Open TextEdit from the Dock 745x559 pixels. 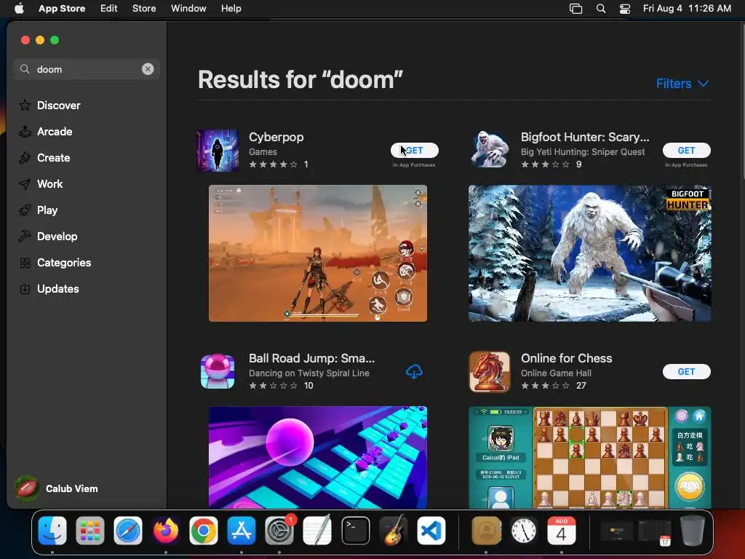click(317, 531)
